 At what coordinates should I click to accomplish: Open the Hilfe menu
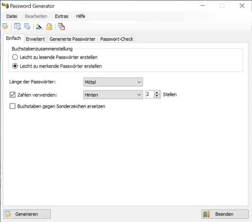pyautogui.click(x=81, y=16)
